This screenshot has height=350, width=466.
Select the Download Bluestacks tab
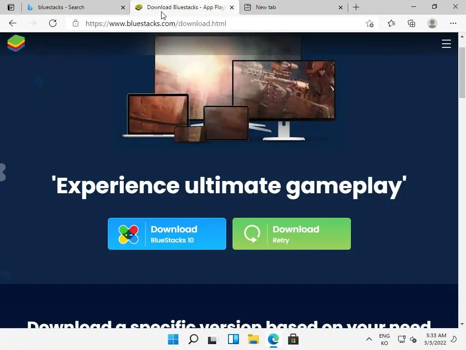click(x=184, y=7)
